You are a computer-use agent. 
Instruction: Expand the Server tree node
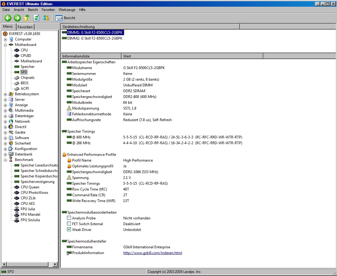[5, 100]
